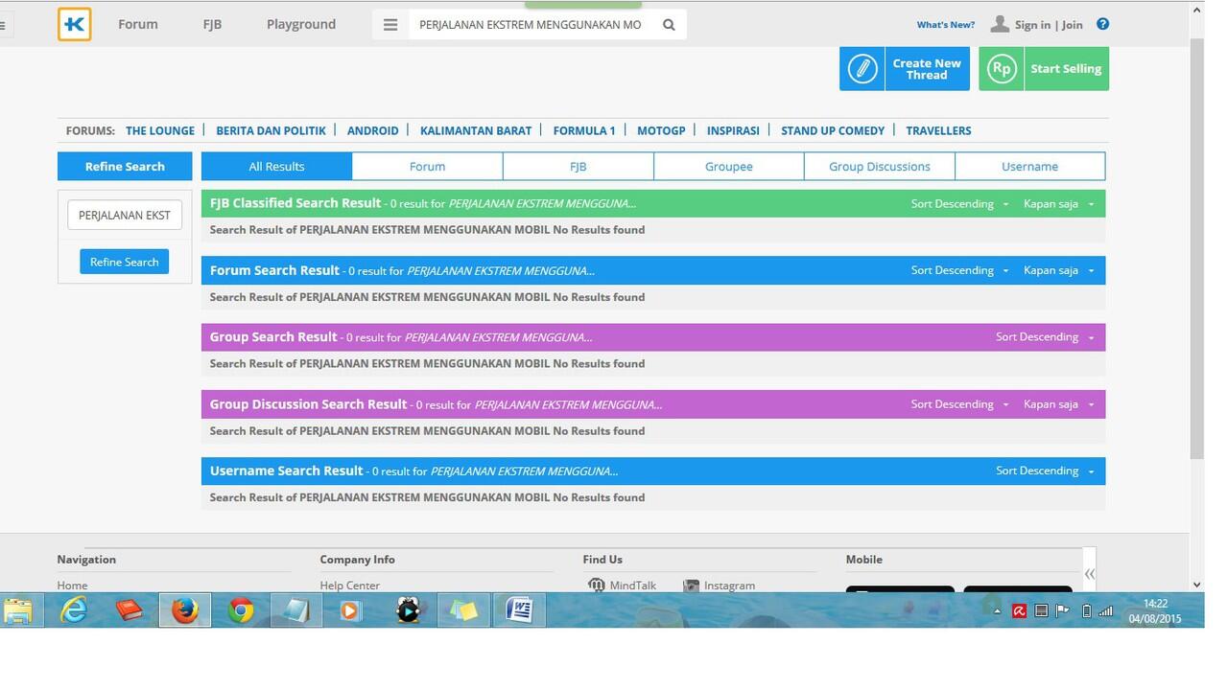
Task: Open the help question mark icon
Action: [x=1102, y=24]
